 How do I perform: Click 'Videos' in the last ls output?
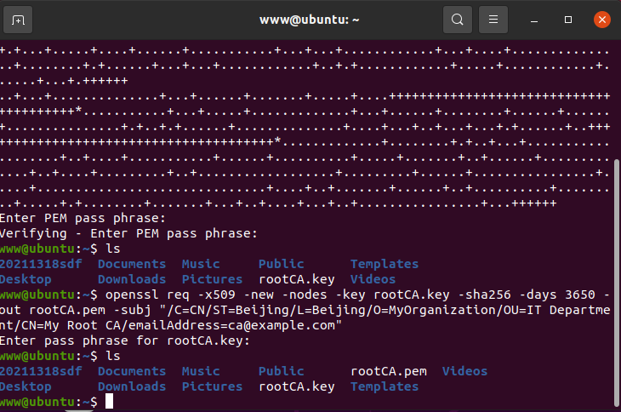[465, 371]
